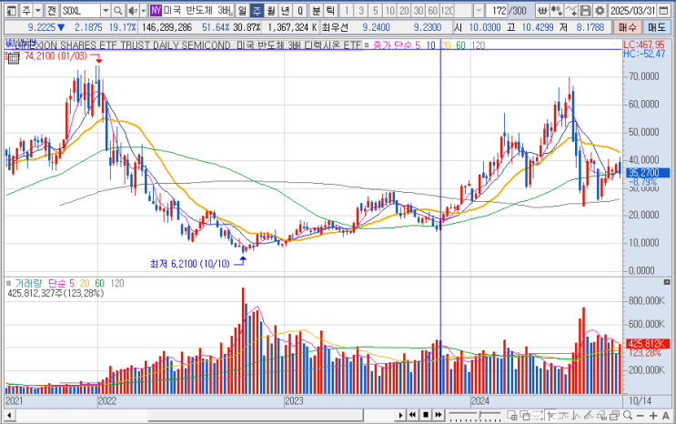676x424 pixels.
Task: Switch to 틱 (tick) chart tab
Action: [330, 10]
